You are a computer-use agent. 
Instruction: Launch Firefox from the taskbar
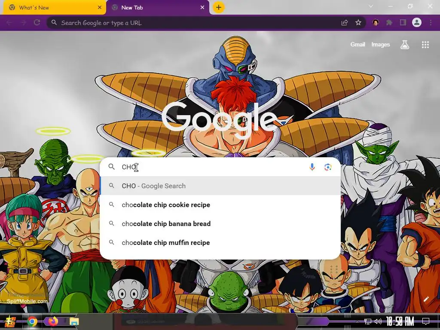(53, 321)
